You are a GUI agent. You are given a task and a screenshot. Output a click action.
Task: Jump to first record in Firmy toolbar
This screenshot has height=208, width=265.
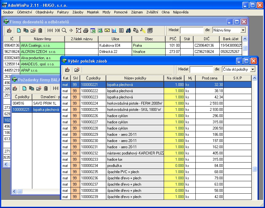(50, 30)
